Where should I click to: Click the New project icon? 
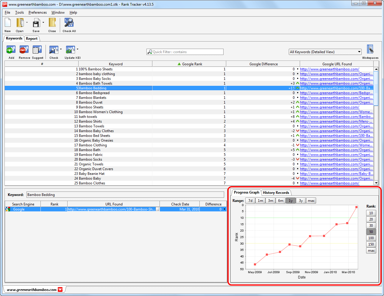(x=8, y=23)
